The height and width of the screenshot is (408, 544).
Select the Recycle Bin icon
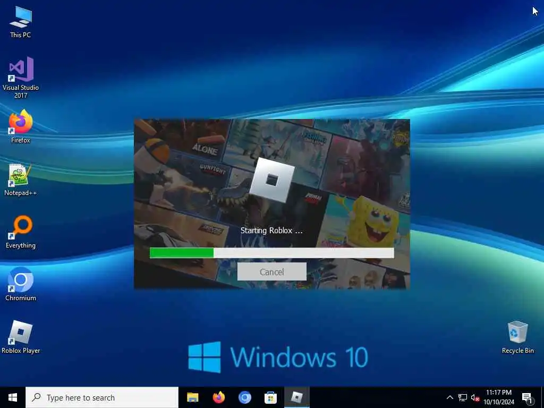tap(517, 337)
